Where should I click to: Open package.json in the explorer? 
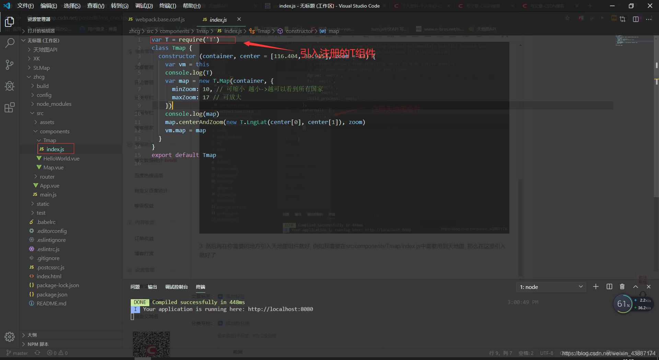coord(52,294)
